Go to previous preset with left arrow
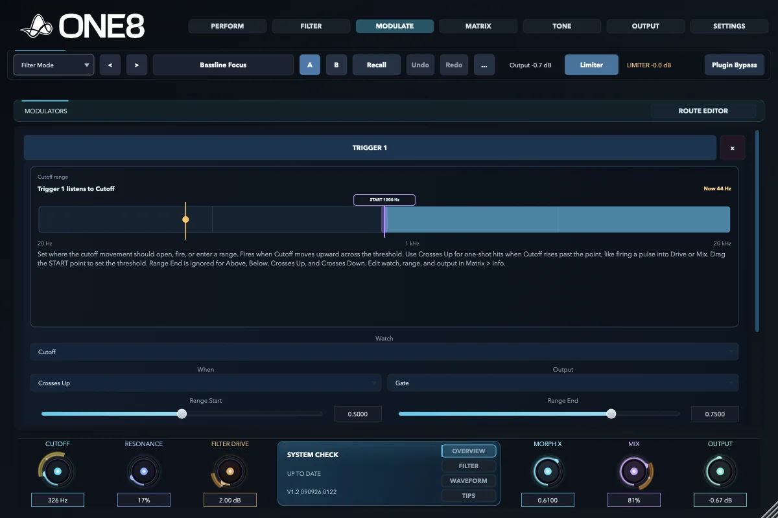This screenshot has height=518, width=778. tap(110, 65)
